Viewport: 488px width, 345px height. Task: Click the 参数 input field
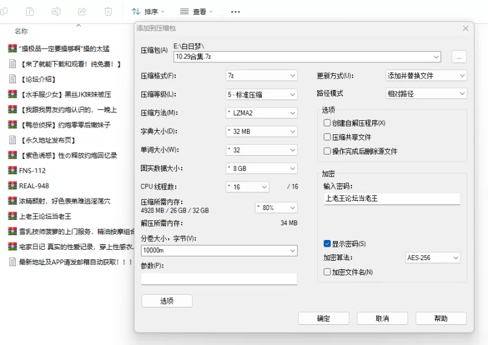click(x=219, y=278)
